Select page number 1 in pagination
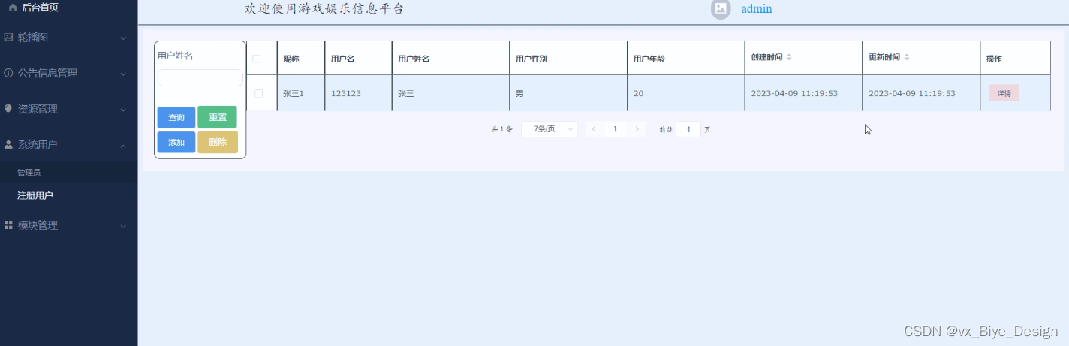Viewport: 1069px width, 346px height. click(616, 129)
